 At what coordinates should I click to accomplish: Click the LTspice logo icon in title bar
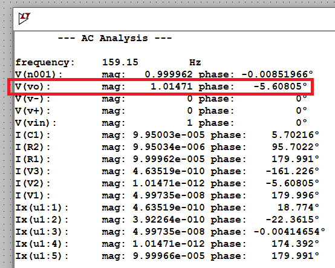pos(24,18)
